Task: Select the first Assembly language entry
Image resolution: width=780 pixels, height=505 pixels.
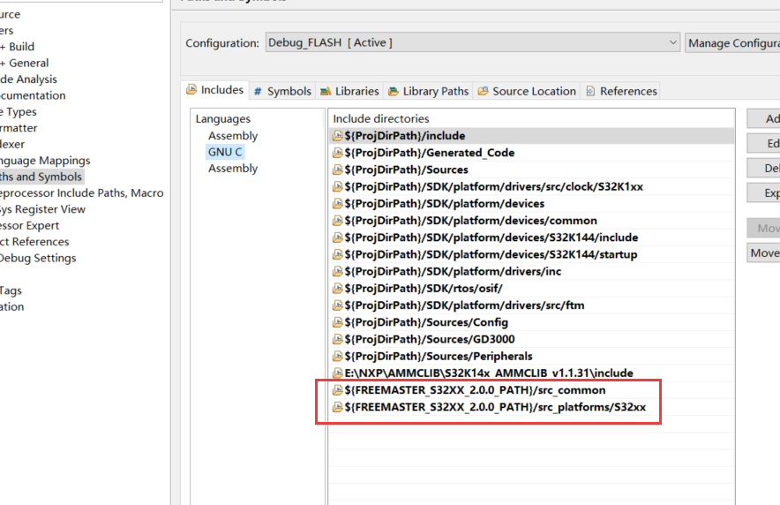Action: pyautogui.click(x=233, y=135)
